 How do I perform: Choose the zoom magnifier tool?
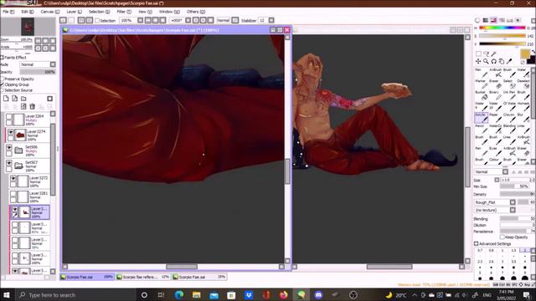(x=486, y=61)
